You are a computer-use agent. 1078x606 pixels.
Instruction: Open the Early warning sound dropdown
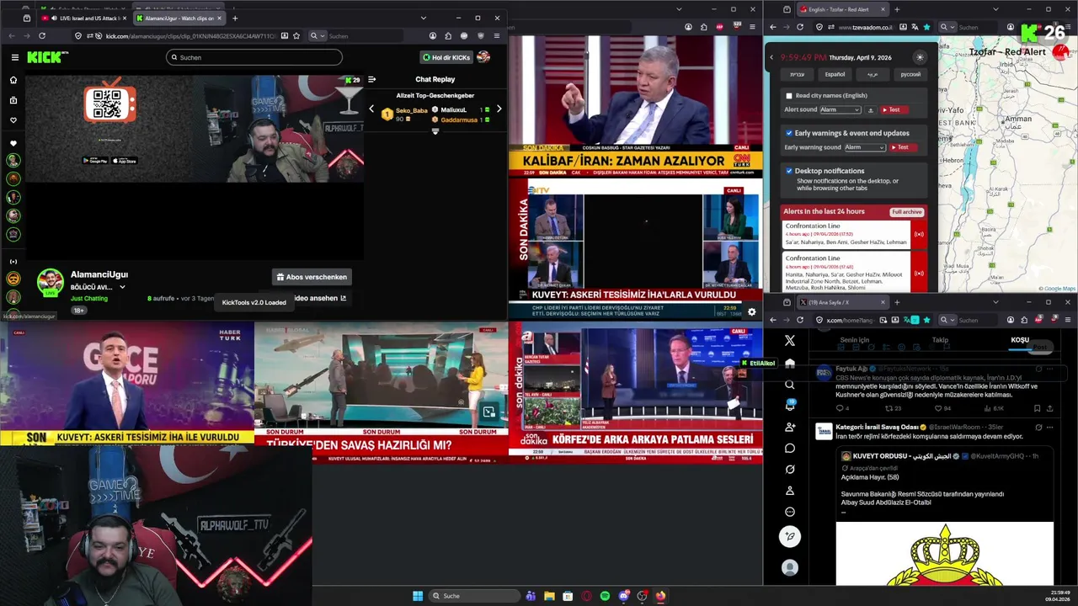tap(865, 147)
